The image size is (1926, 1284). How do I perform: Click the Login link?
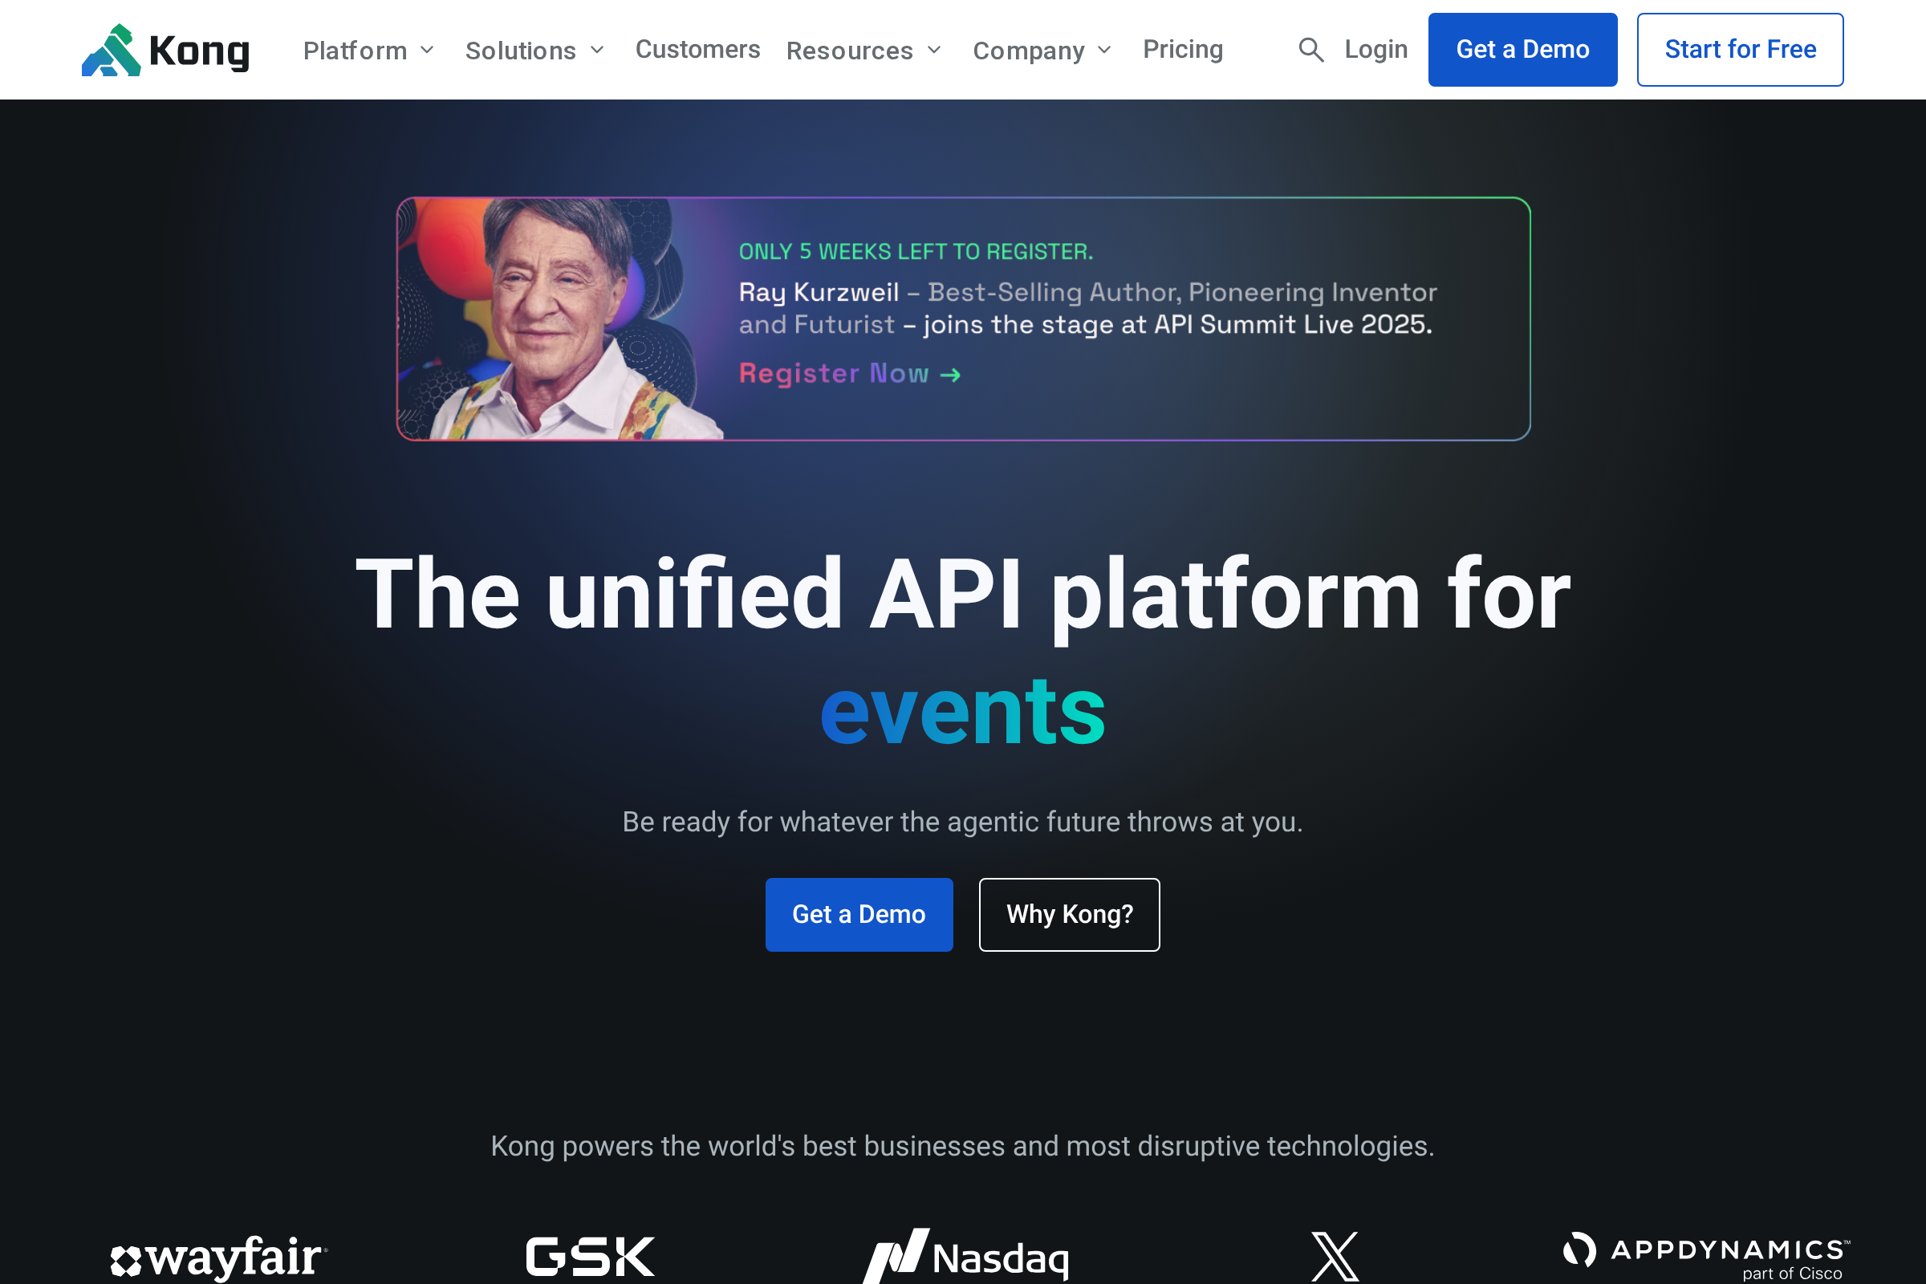pyautogui.click(x=1375, y=50)
